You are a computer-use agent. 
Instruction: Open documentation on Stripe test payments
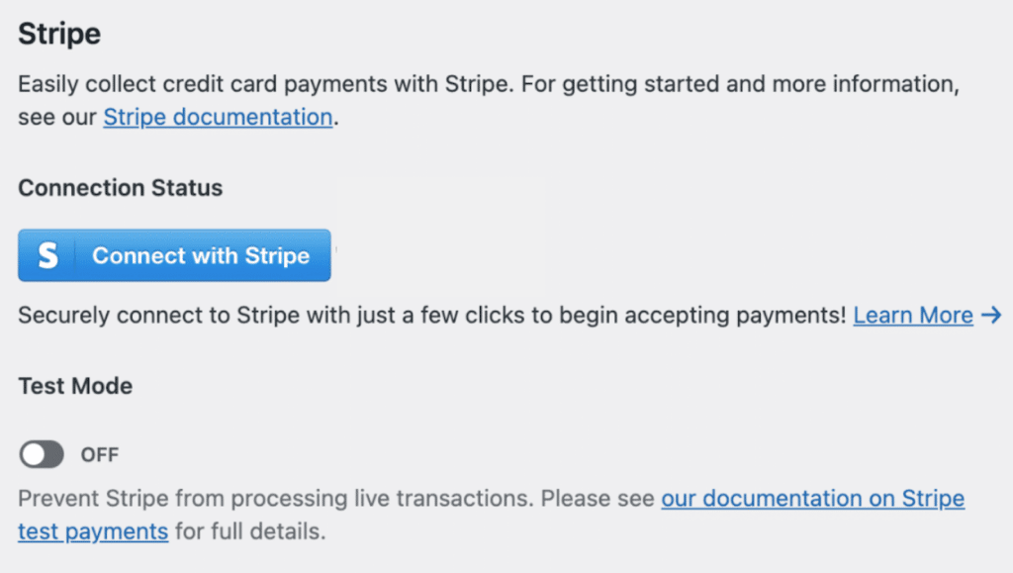tap(812, 498)
